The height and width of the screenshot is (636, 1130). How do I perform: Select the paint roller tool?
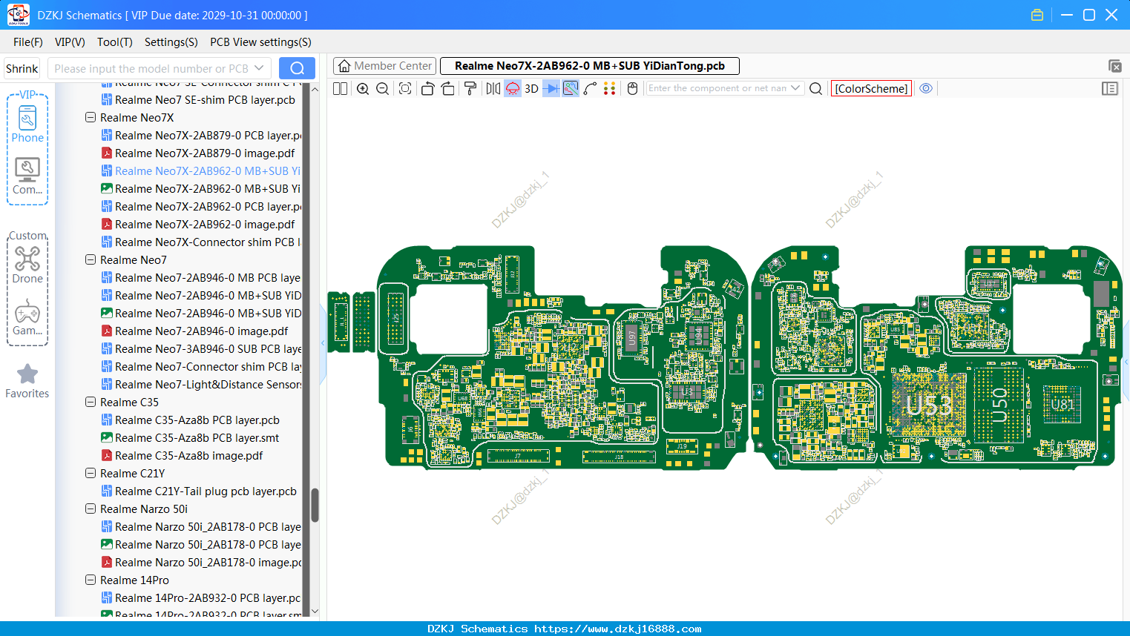pos(470,89)
